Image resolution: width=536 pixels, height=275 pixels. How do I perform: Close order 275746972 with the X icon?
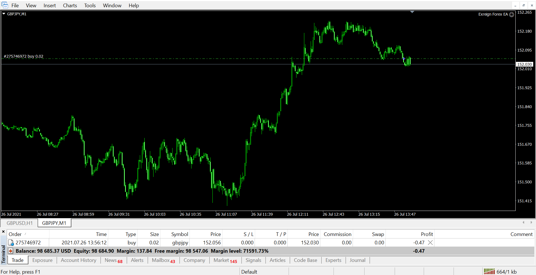(x=430, y=243)
